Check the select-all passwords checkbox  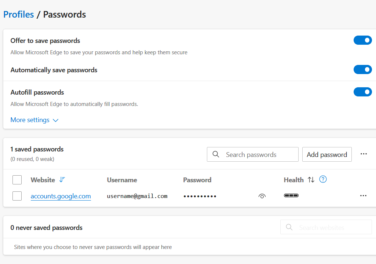pyautogui.click(x=17, y=180)
